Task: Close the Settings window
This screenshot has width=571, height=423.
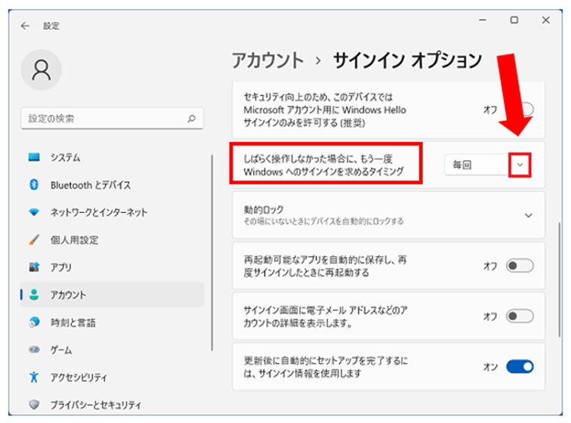Action: pyautogui.click(x=545, y=20)
